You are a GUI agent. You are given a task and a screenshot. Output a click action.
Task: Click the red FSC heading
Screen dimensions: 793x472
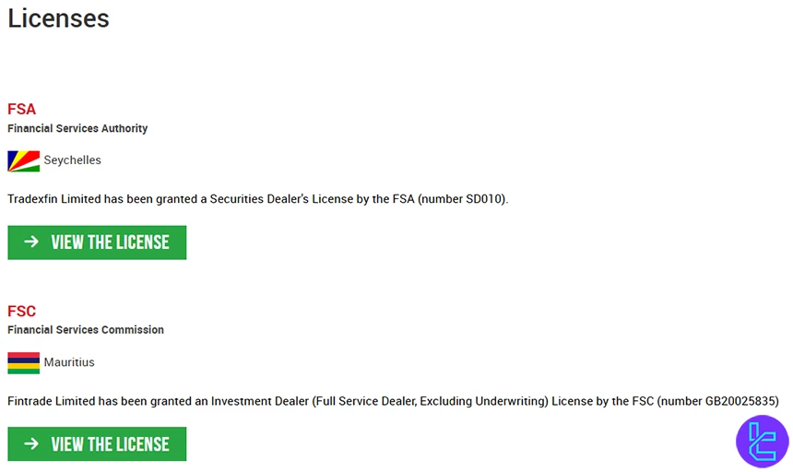tap(21, 311)
